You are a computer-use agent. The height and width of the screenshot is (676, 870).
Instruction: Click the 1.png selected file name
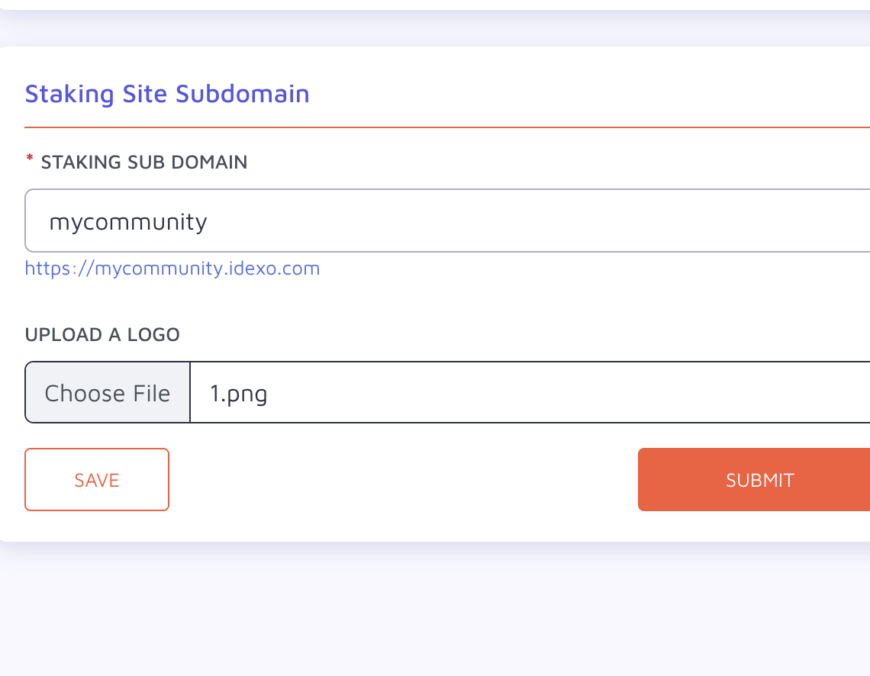pyautogui.click(x=239, y=394)
